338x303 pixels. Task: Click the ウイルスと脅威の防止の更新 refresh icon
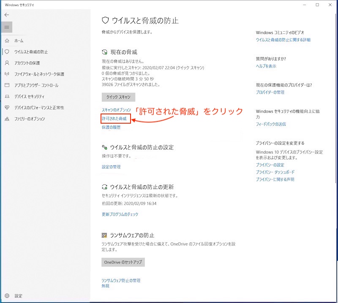(104, 187)
